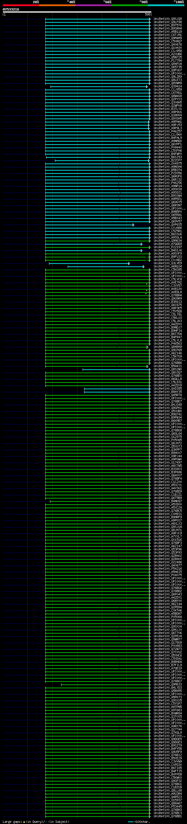Click the UniRef100_A7QQD9 label
Viewport: 187px width, 824px height.
(x=168, y=244)
